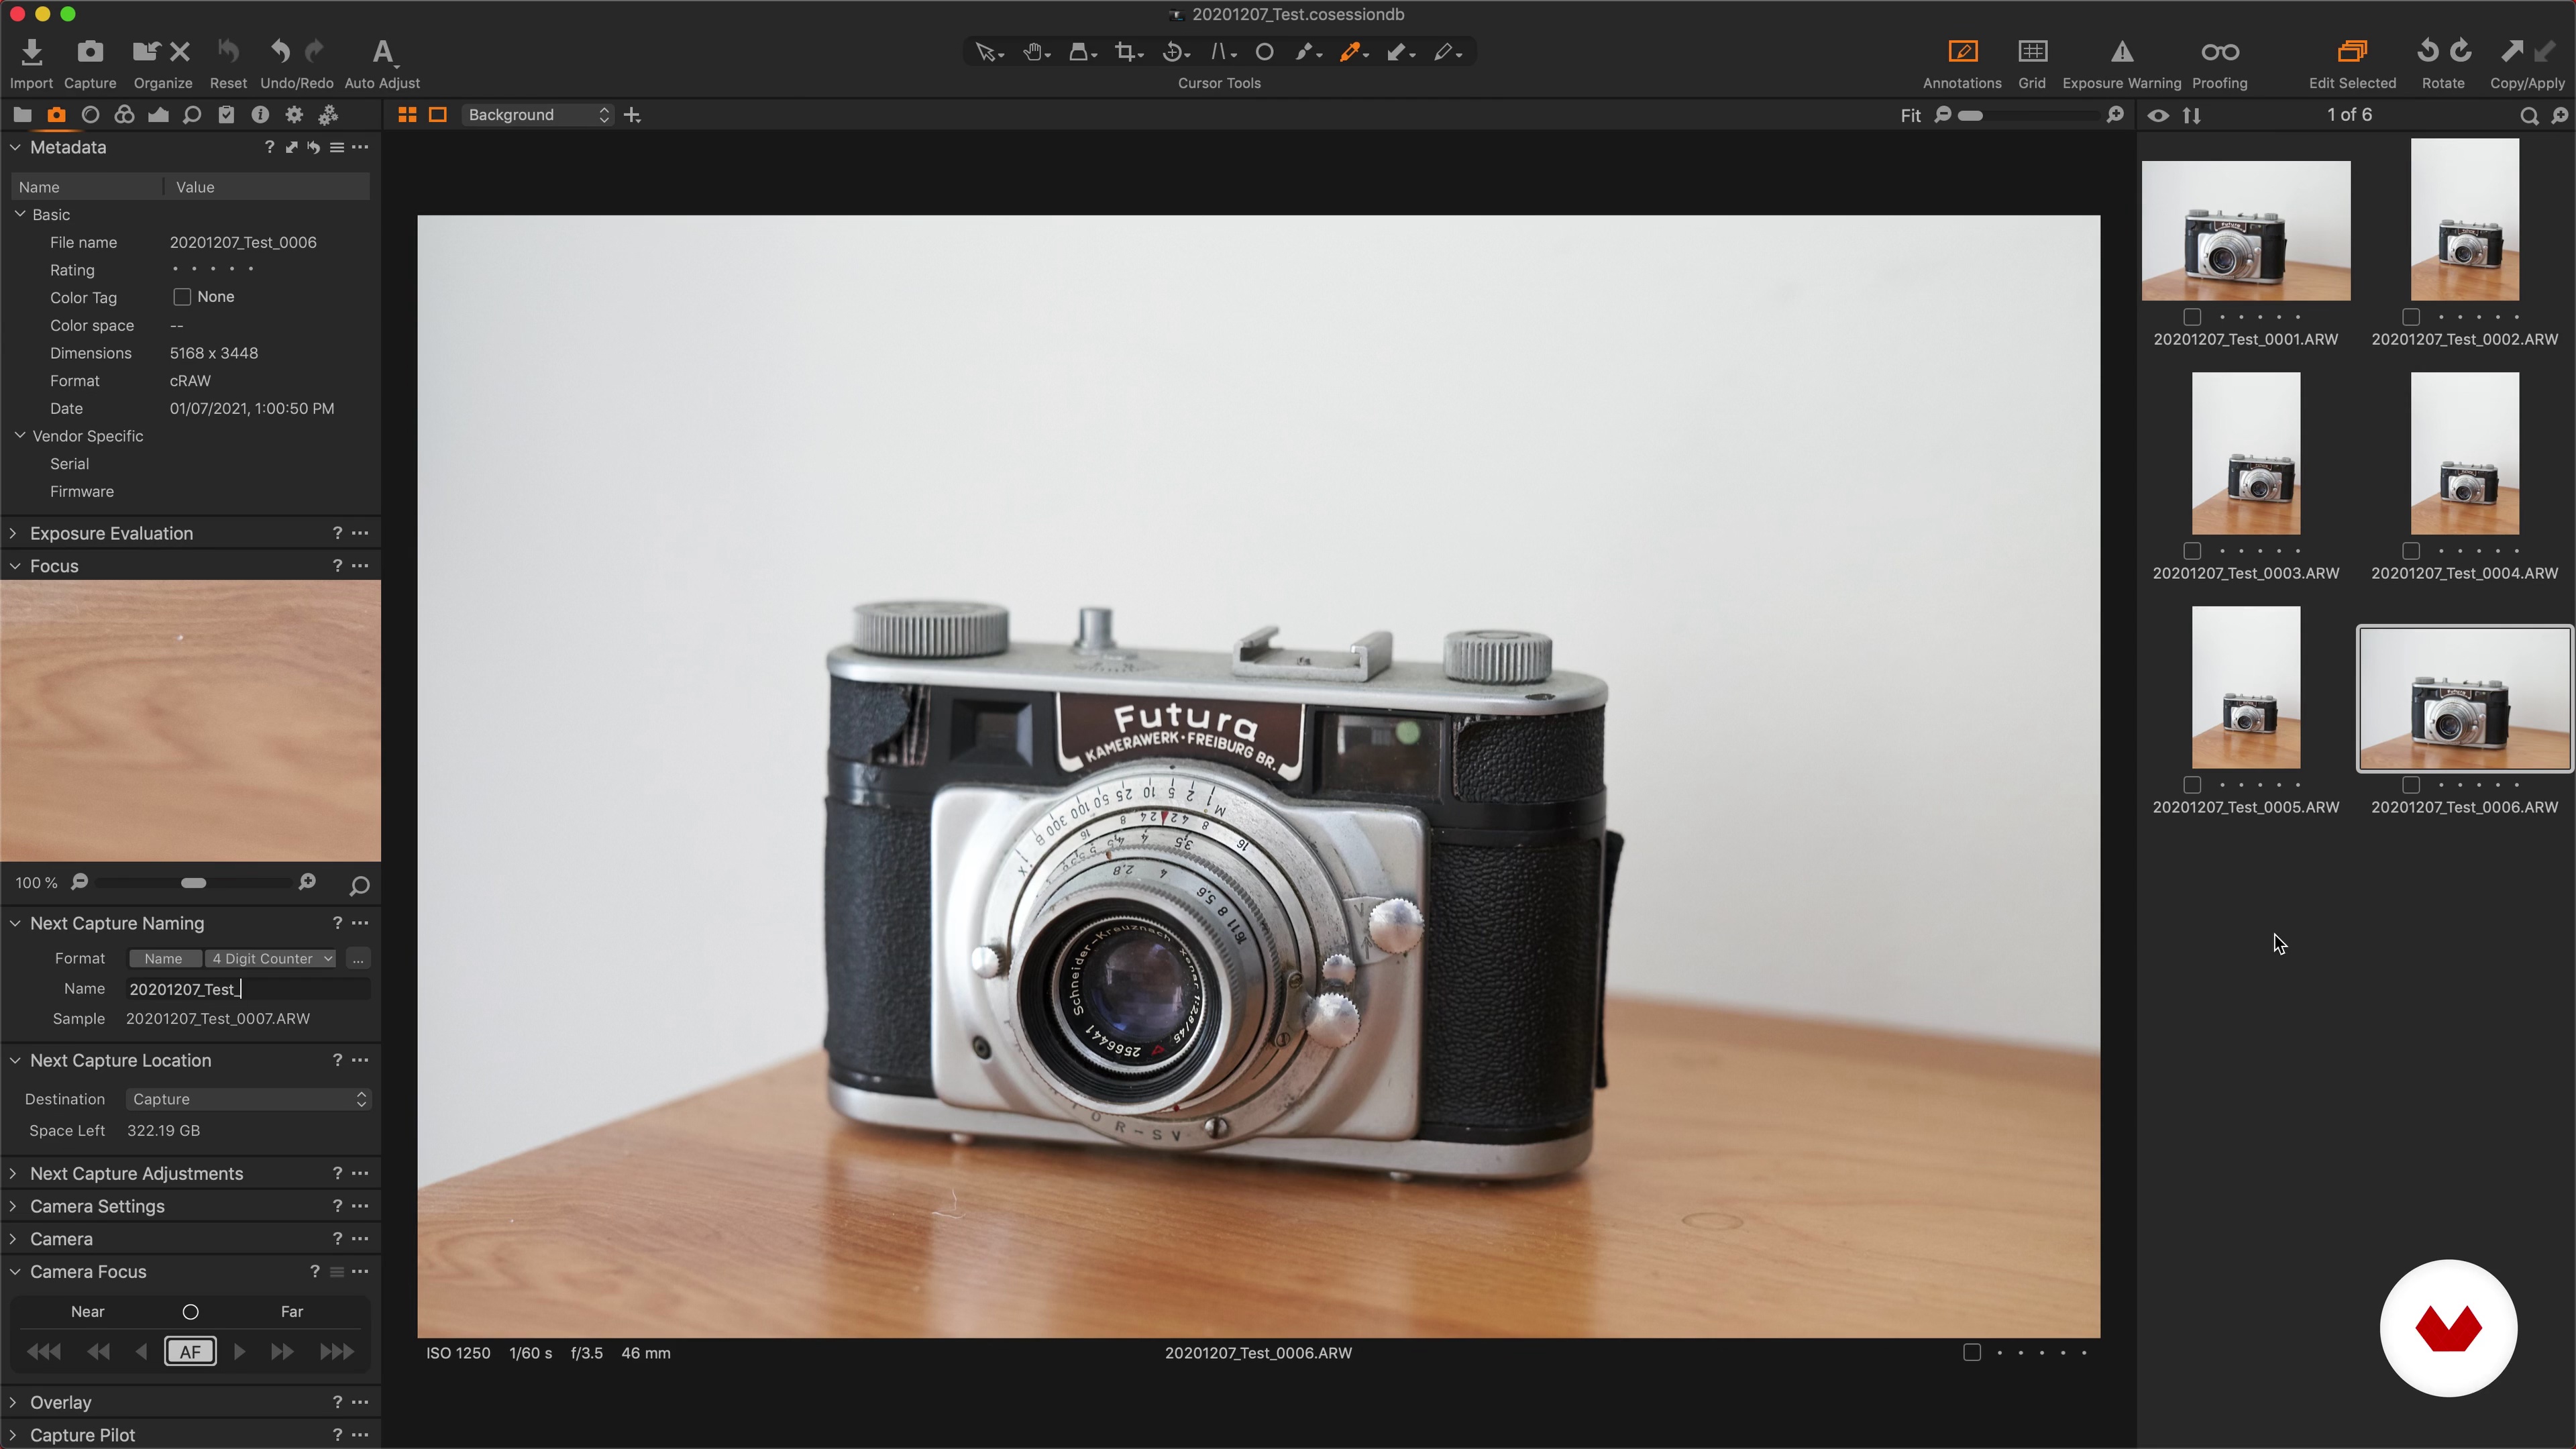Toggle the Annotations visibility button

point(1962,52)
